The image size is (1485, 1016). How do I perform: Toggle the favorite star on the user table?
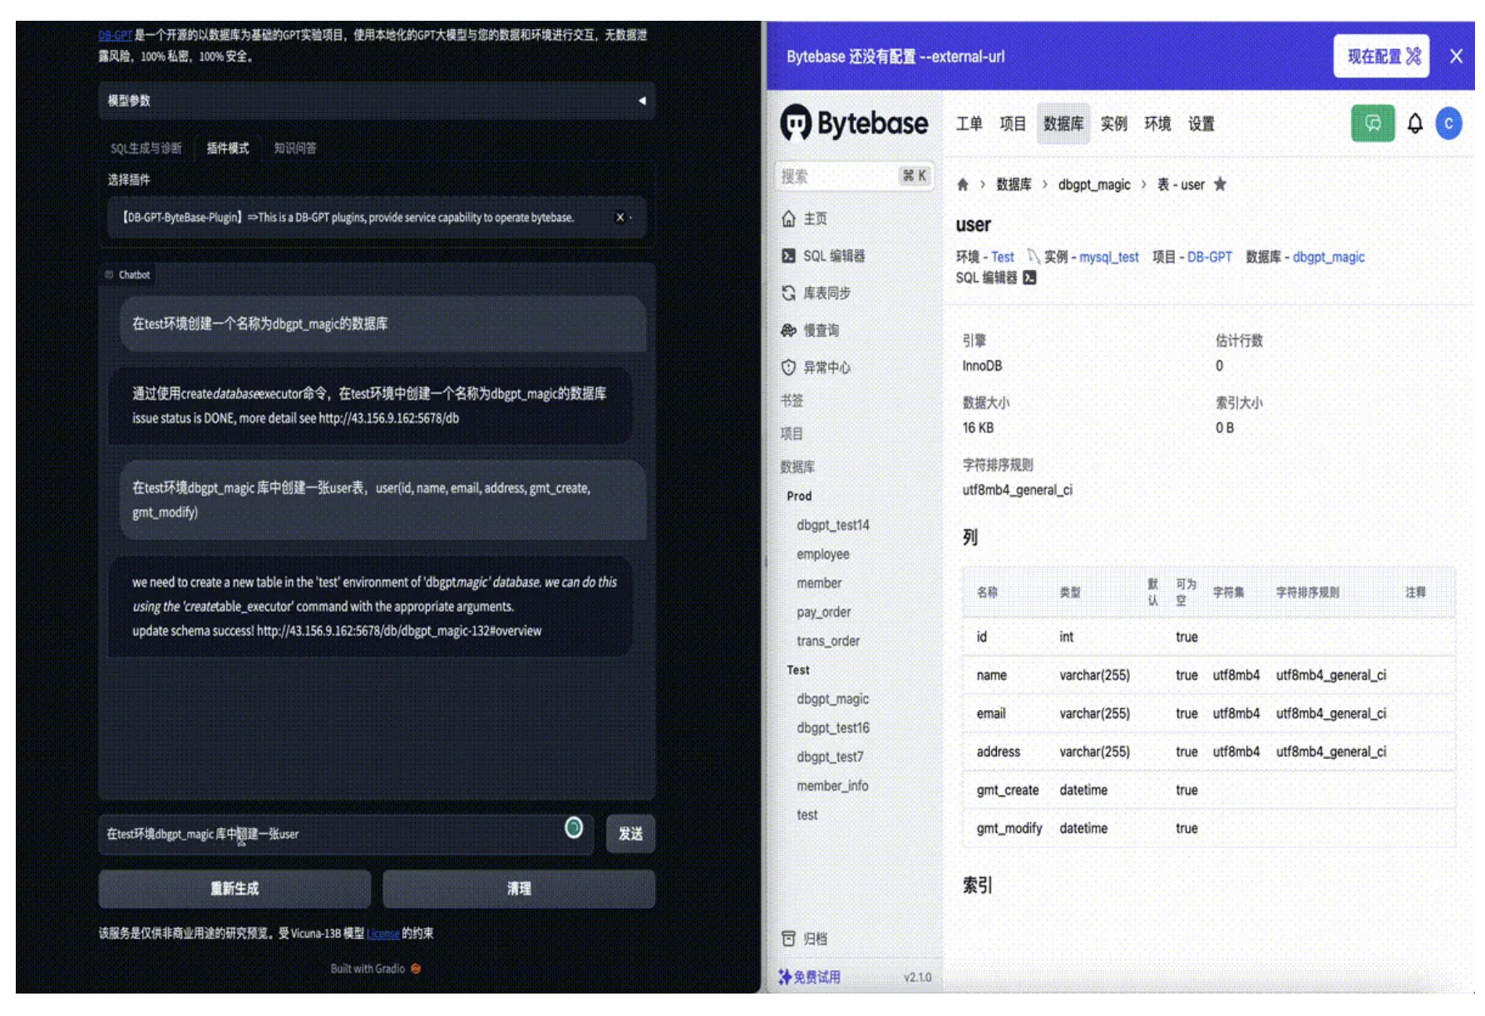[x=1219, y=185]
